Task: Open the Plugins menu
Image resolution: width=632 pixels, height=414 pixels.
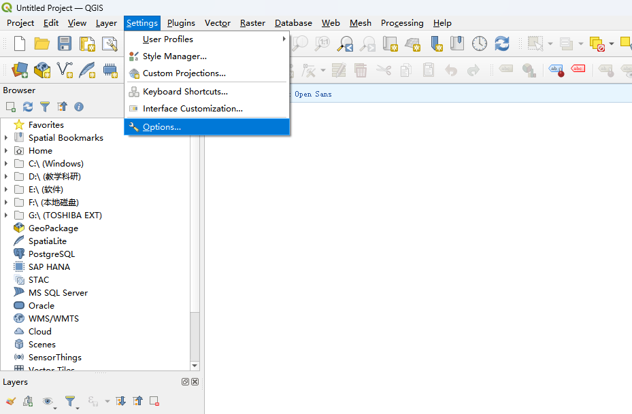Action: pyautogui.click(x=181, y=23)
